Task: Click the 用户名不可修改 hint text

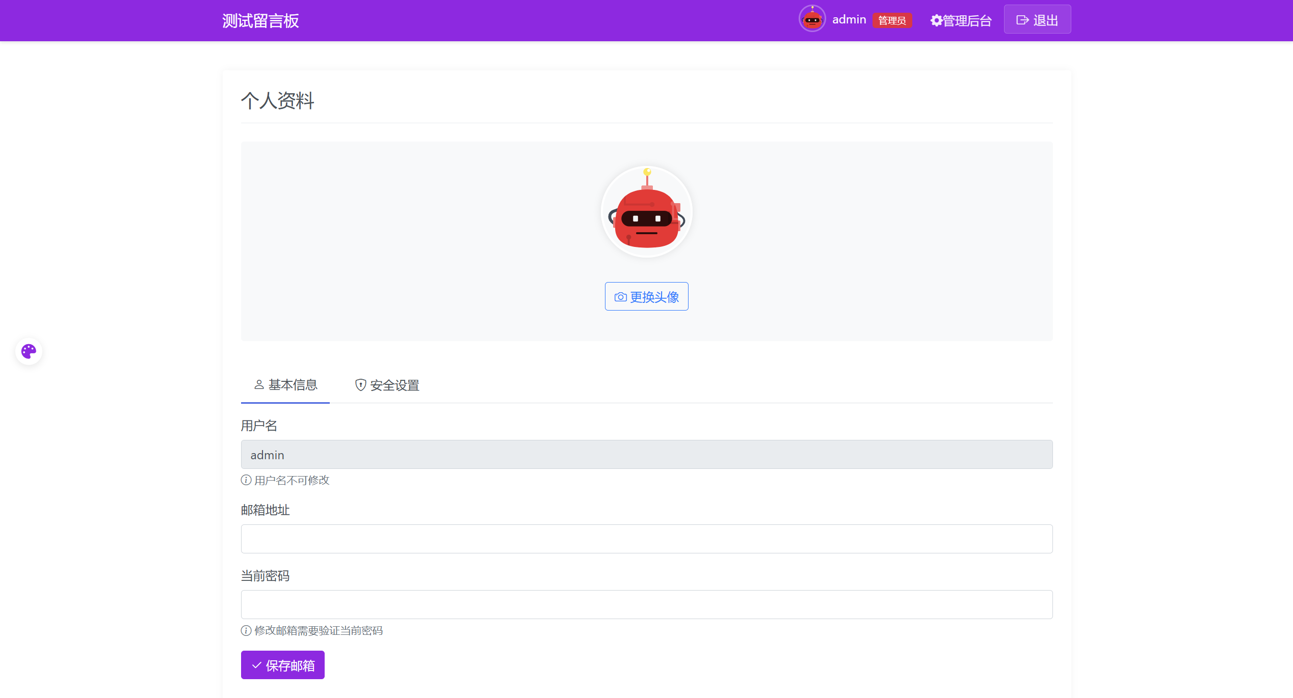Action: pos(292,480)
